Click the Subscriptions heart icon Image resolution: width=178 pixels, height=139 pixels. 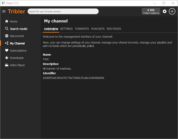[x=7, y=50]
